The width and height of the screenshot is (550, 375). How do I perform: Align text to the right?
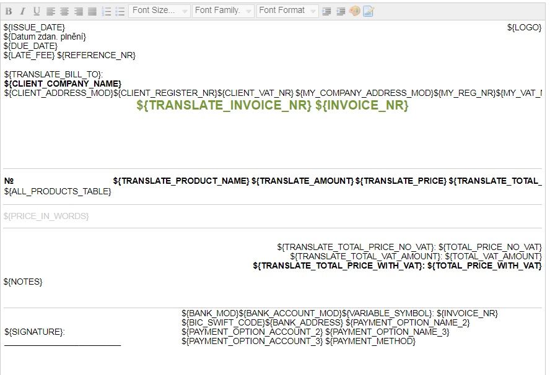[x=79, y=11]
